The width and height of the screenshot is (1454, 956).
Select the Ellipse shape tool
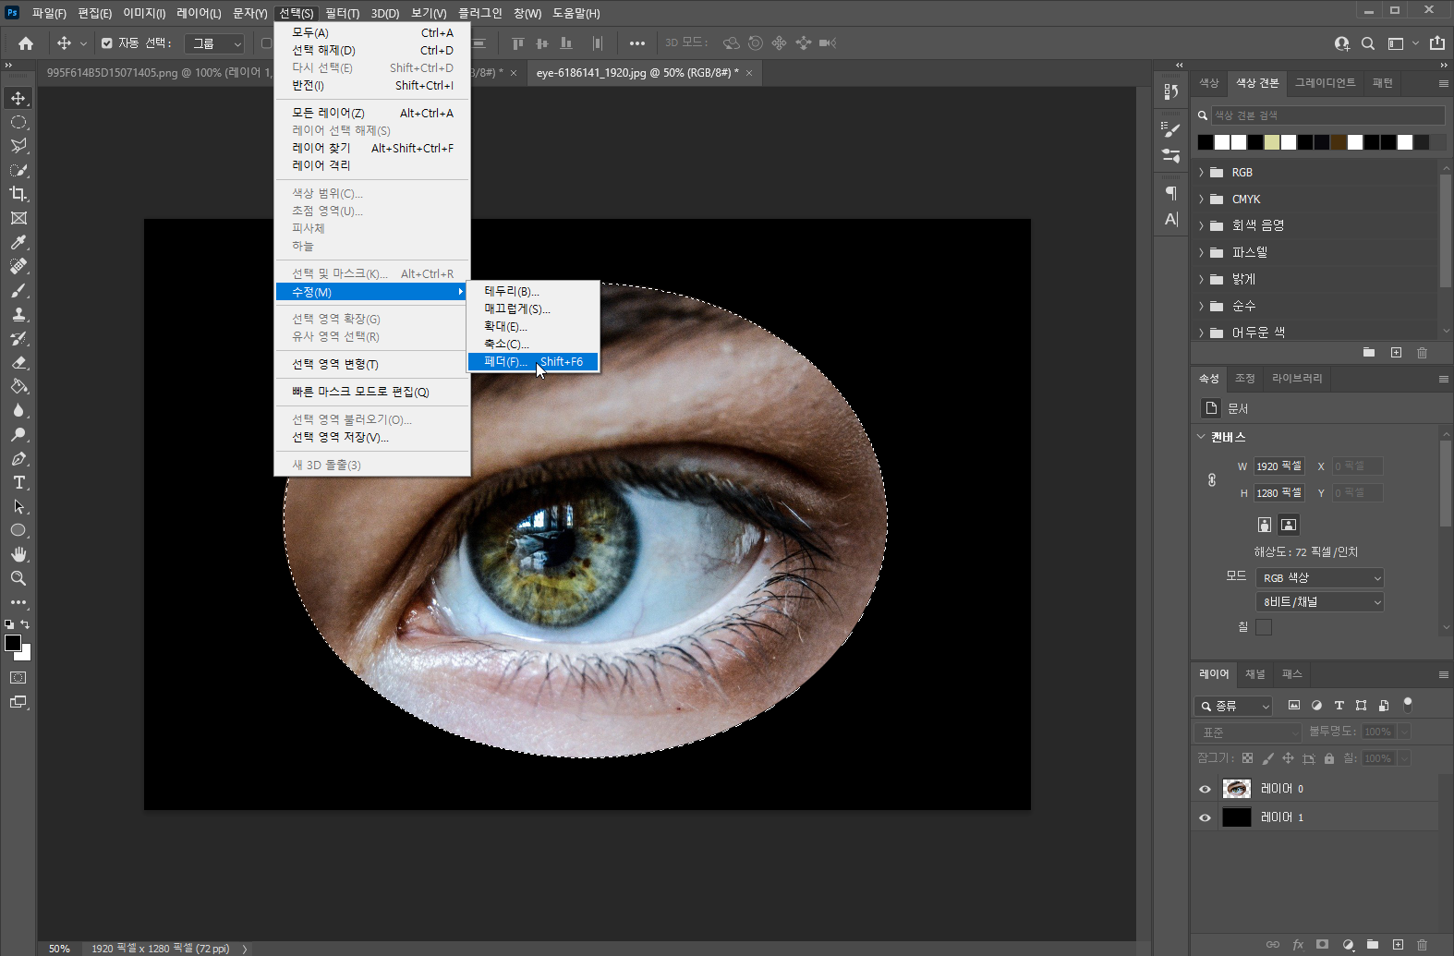click(x=18, y=530)
